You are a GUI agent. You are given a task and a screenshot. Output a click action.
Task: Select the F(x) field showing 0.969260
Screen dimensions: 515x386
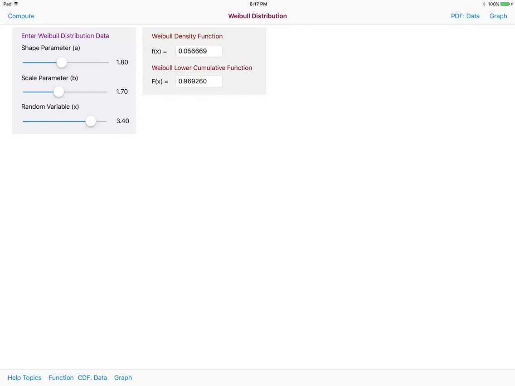click(199, 82)
